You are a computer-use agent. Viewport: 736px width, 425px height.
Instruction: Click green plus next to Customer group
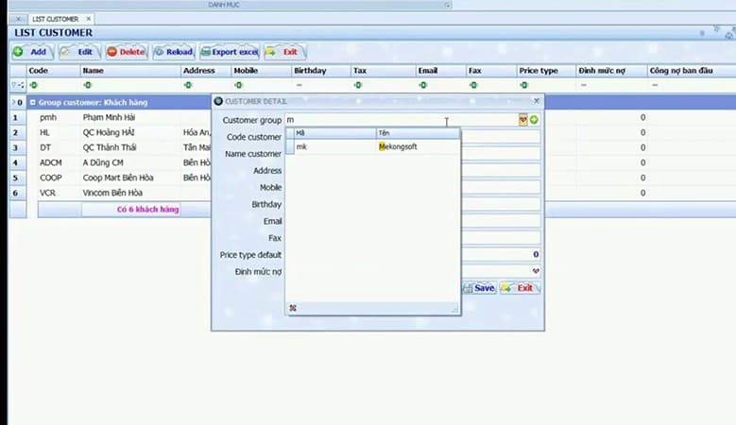[535, 120]
